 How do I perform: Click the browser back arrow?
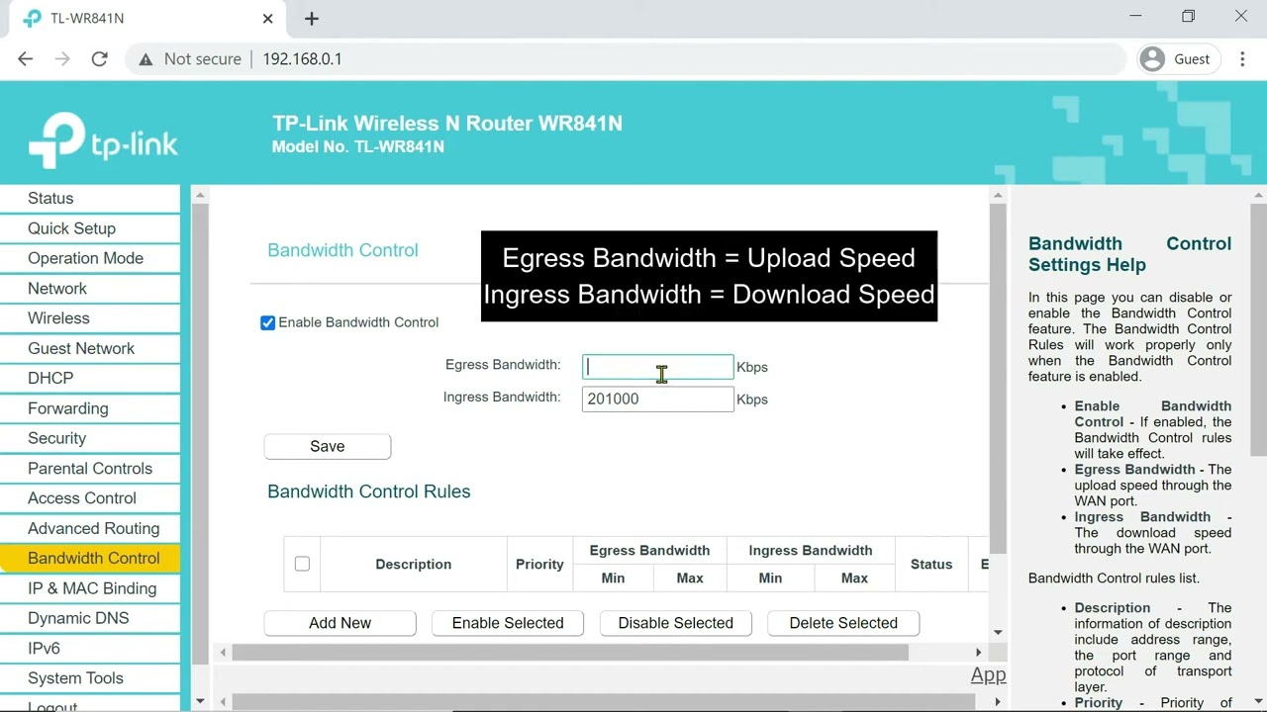[26, 59]
